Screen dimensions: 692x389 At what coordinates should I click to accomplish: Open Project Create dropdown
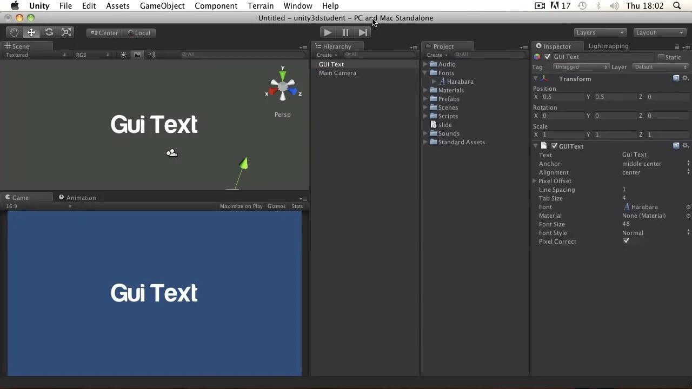click(437, 55)
